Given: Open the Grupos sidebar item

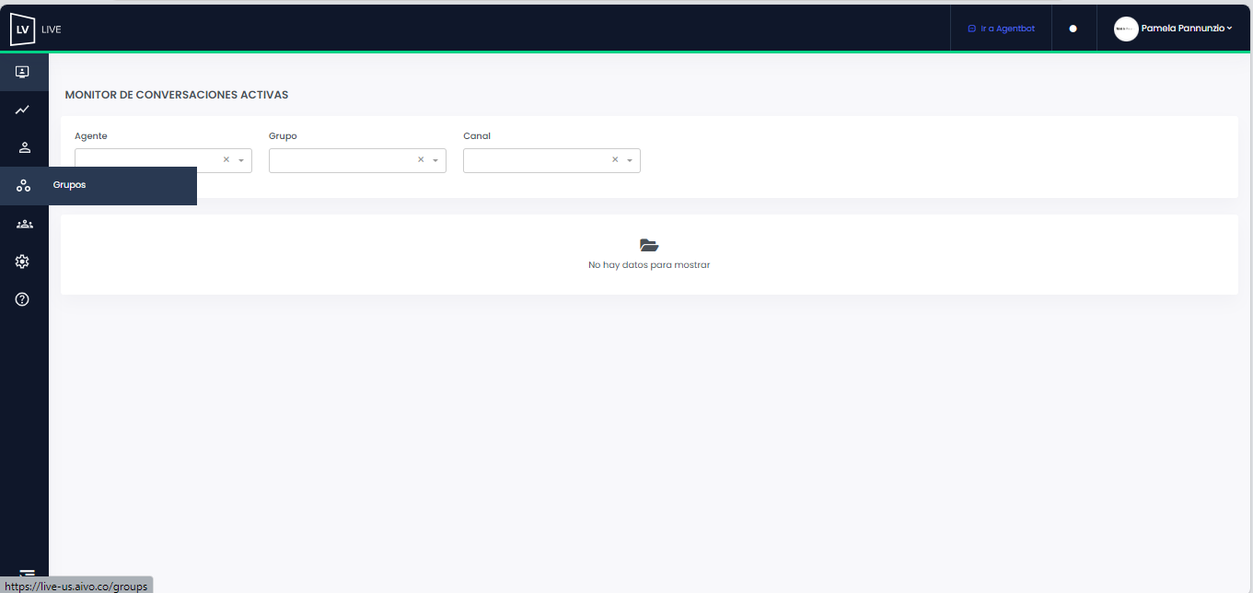Looking at the screenshot, I should pyautogui.click(x=99, y=185).
